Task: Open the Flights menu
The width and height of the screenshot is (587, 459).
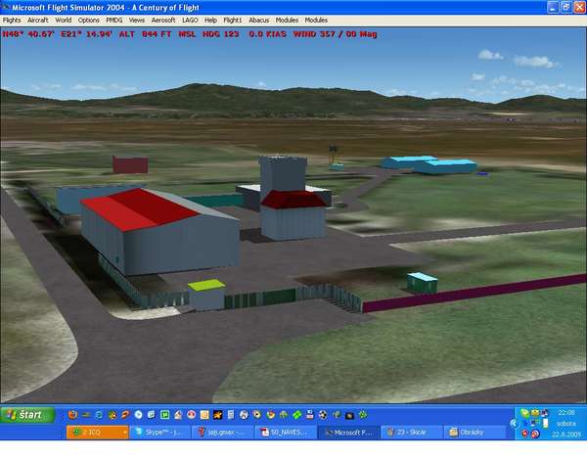Action: [12, 21]
